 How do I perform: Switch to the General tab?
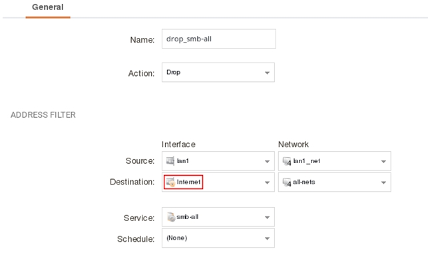pos(48,7)
